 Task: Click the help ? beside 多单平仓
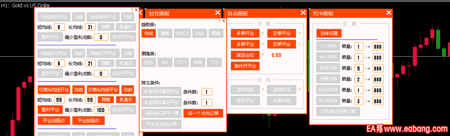click(x=262, y=44)
